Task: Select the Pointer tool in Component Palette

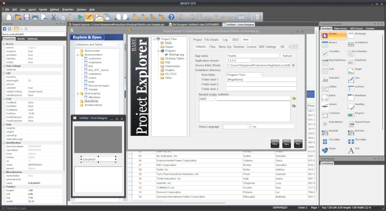Action: [x=334, y=35]
